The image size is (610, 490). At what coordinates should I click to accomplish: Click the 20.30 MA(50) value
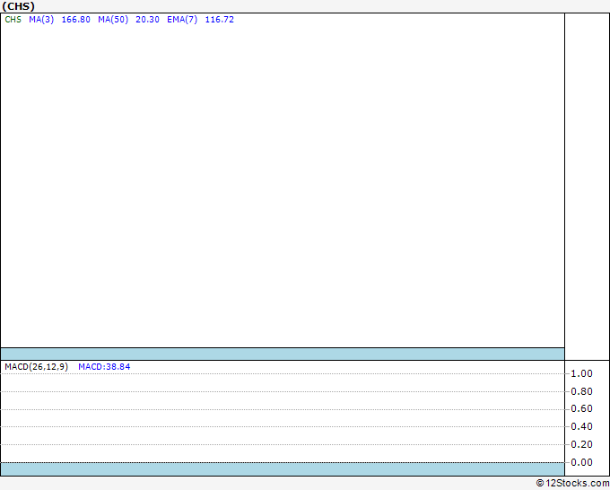(147, 20)
